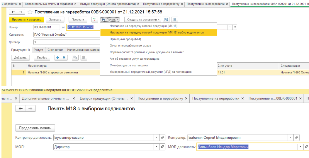Click the back arrow in the upper document
The image size is (309, 158).
(13, 12)
